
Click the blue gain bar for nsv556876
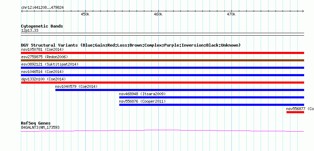pyautogui.click(x=212, y=105)
